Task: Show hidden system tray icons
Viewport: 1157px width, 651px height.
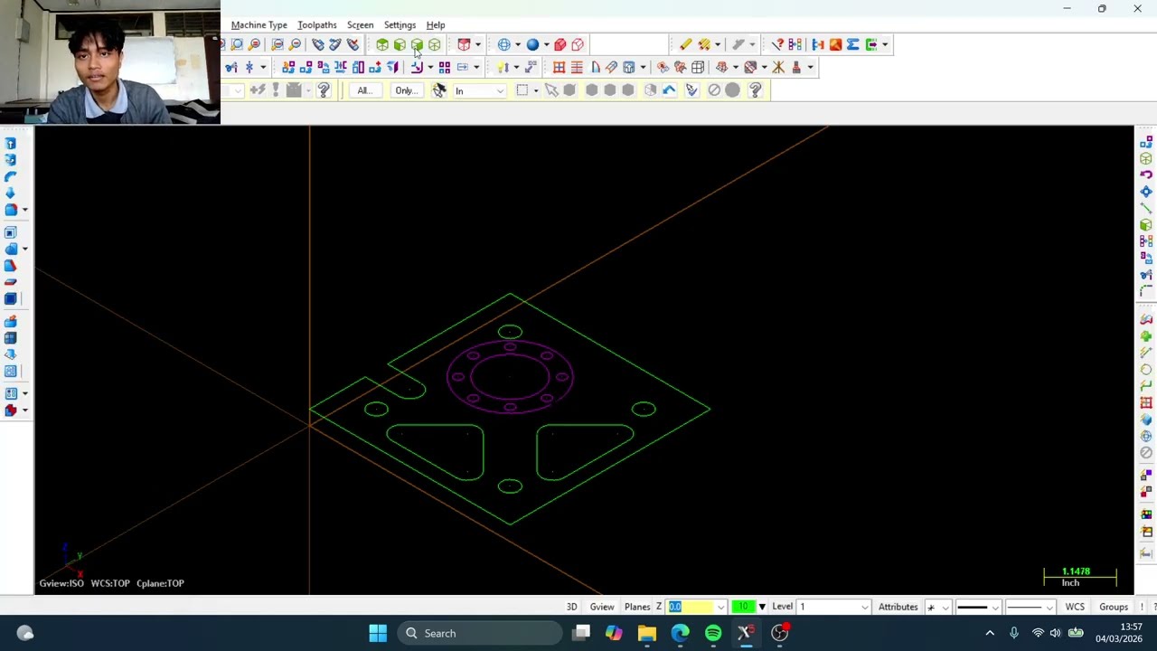Action: (990, 633)
